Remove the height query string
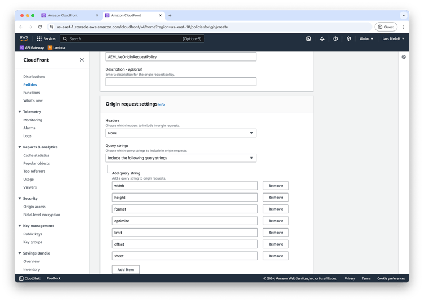Image resolution: width=424 pixels, height=302 pixels. [x=275, y=197]
